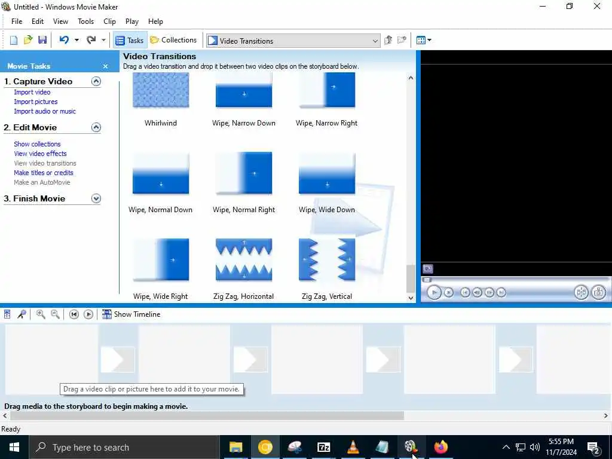
Task: Click the Previous Frame button
Action: (477, 292)
